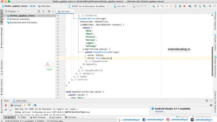This screenshot has width=217, height=122.
Task: Open the device selector AOSP on IA Emulator dropdown
Action: pos(88,6)
